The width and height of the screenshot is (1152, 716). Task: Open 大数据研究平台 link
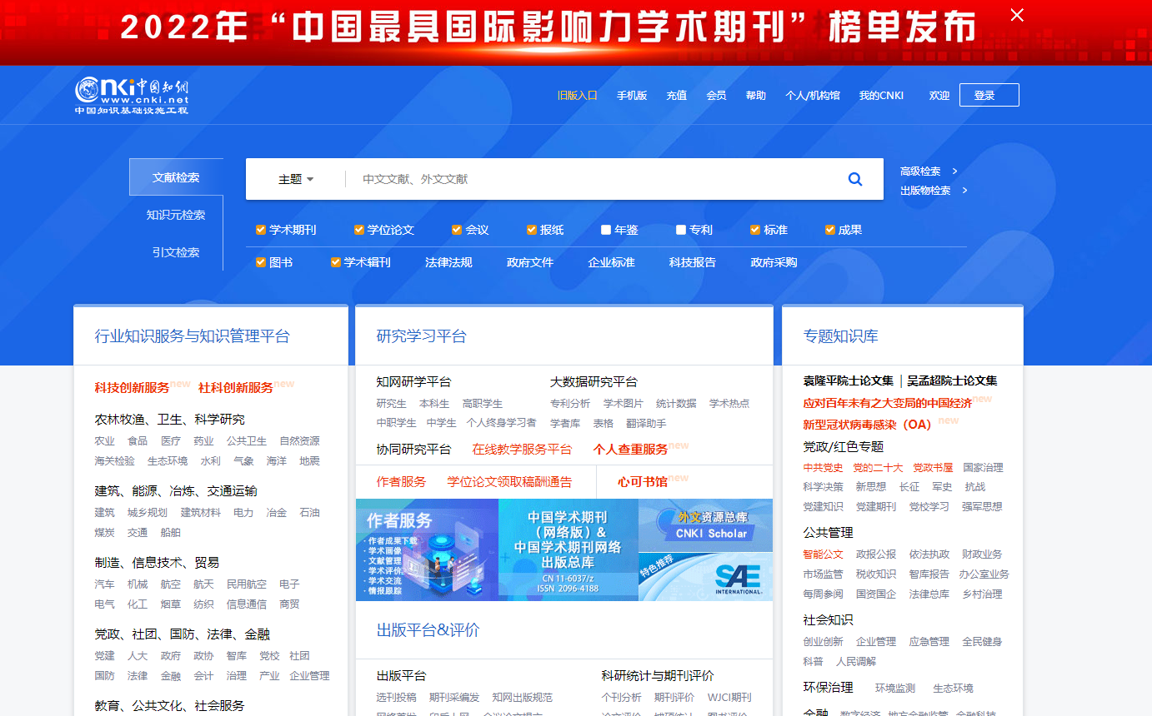594,382
